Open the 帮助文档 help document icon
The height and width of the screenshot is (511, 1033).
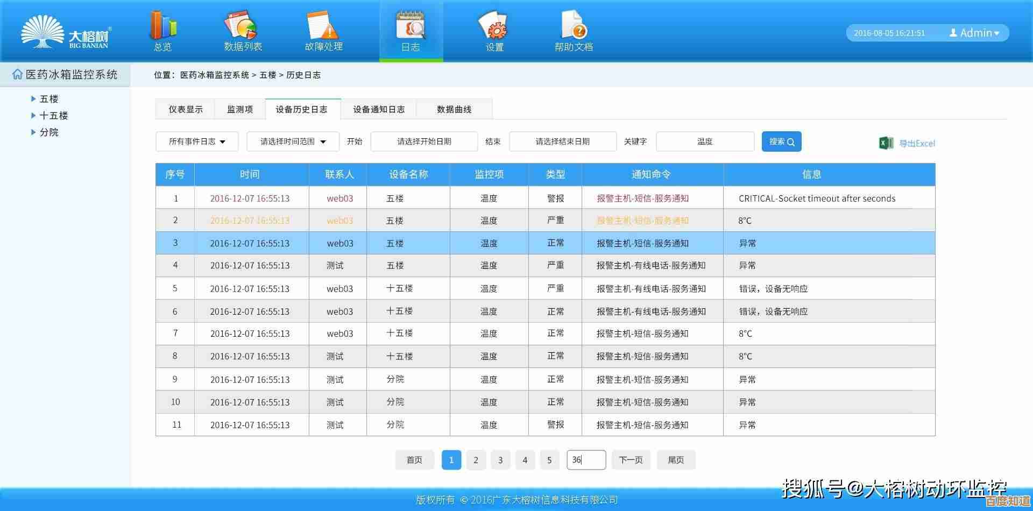[574, 27]
